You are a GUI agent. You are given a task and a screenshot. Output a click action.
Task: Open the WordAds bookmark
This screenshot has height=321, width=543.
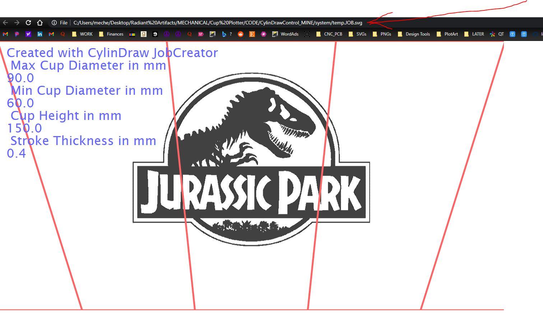[x=286, y=34]
